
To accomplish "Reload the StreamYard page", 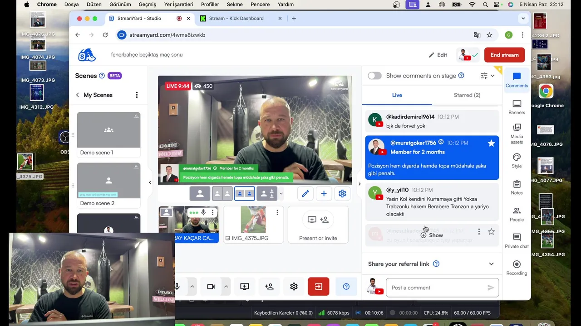I will coord(105,35).
